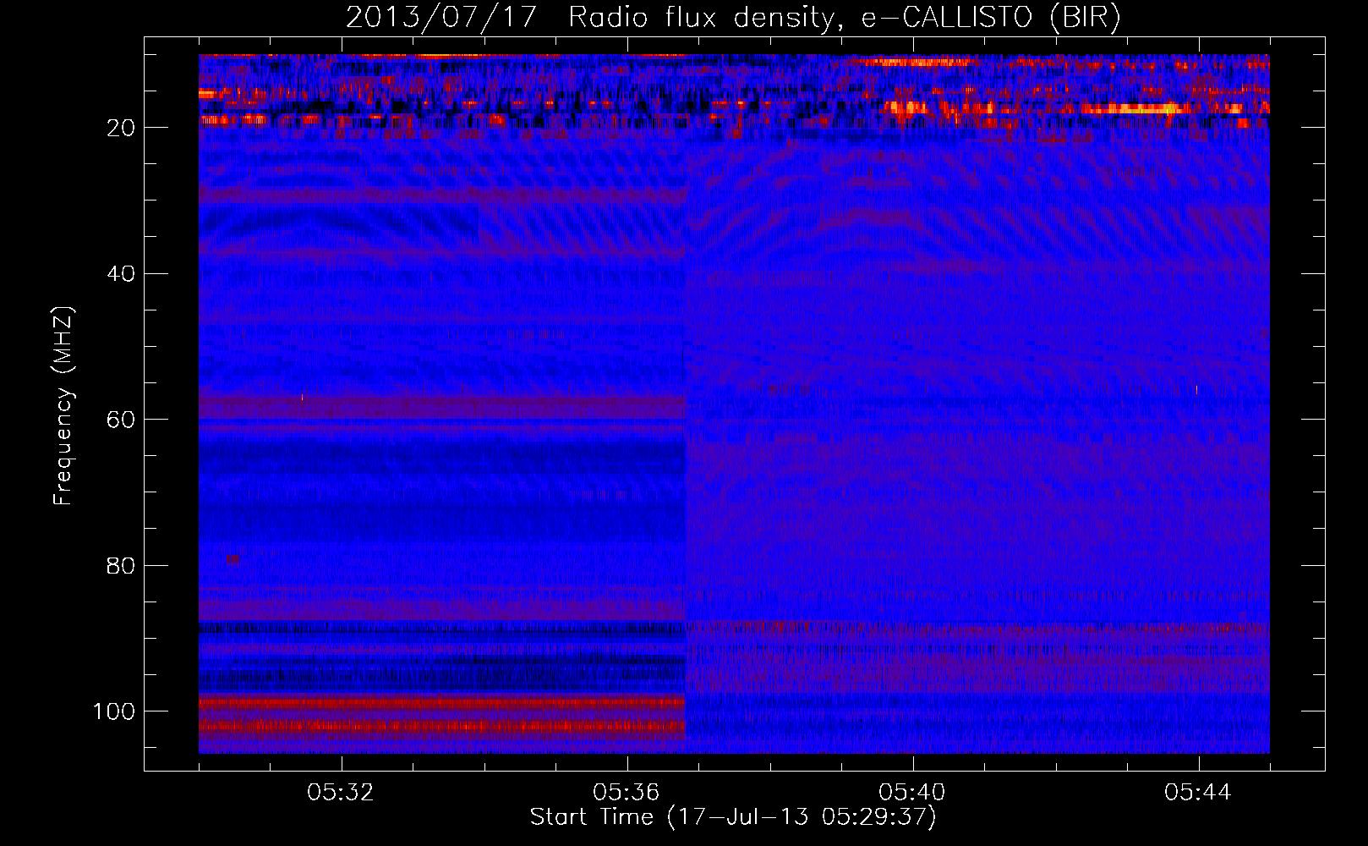1368x846 pixels.
Task: Click the "Frequency (MHZ)" y-axis label
Action: point(64,405)
